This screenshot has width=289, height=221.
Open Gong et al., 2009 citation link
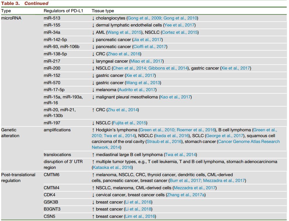pyautogui.click(x=144, y=18)
